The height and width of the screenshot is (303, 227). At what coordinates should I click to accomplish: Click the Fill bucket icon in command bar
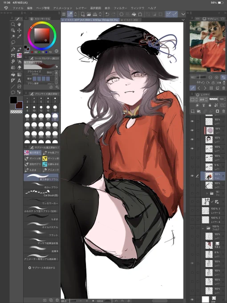coord(134,14)
